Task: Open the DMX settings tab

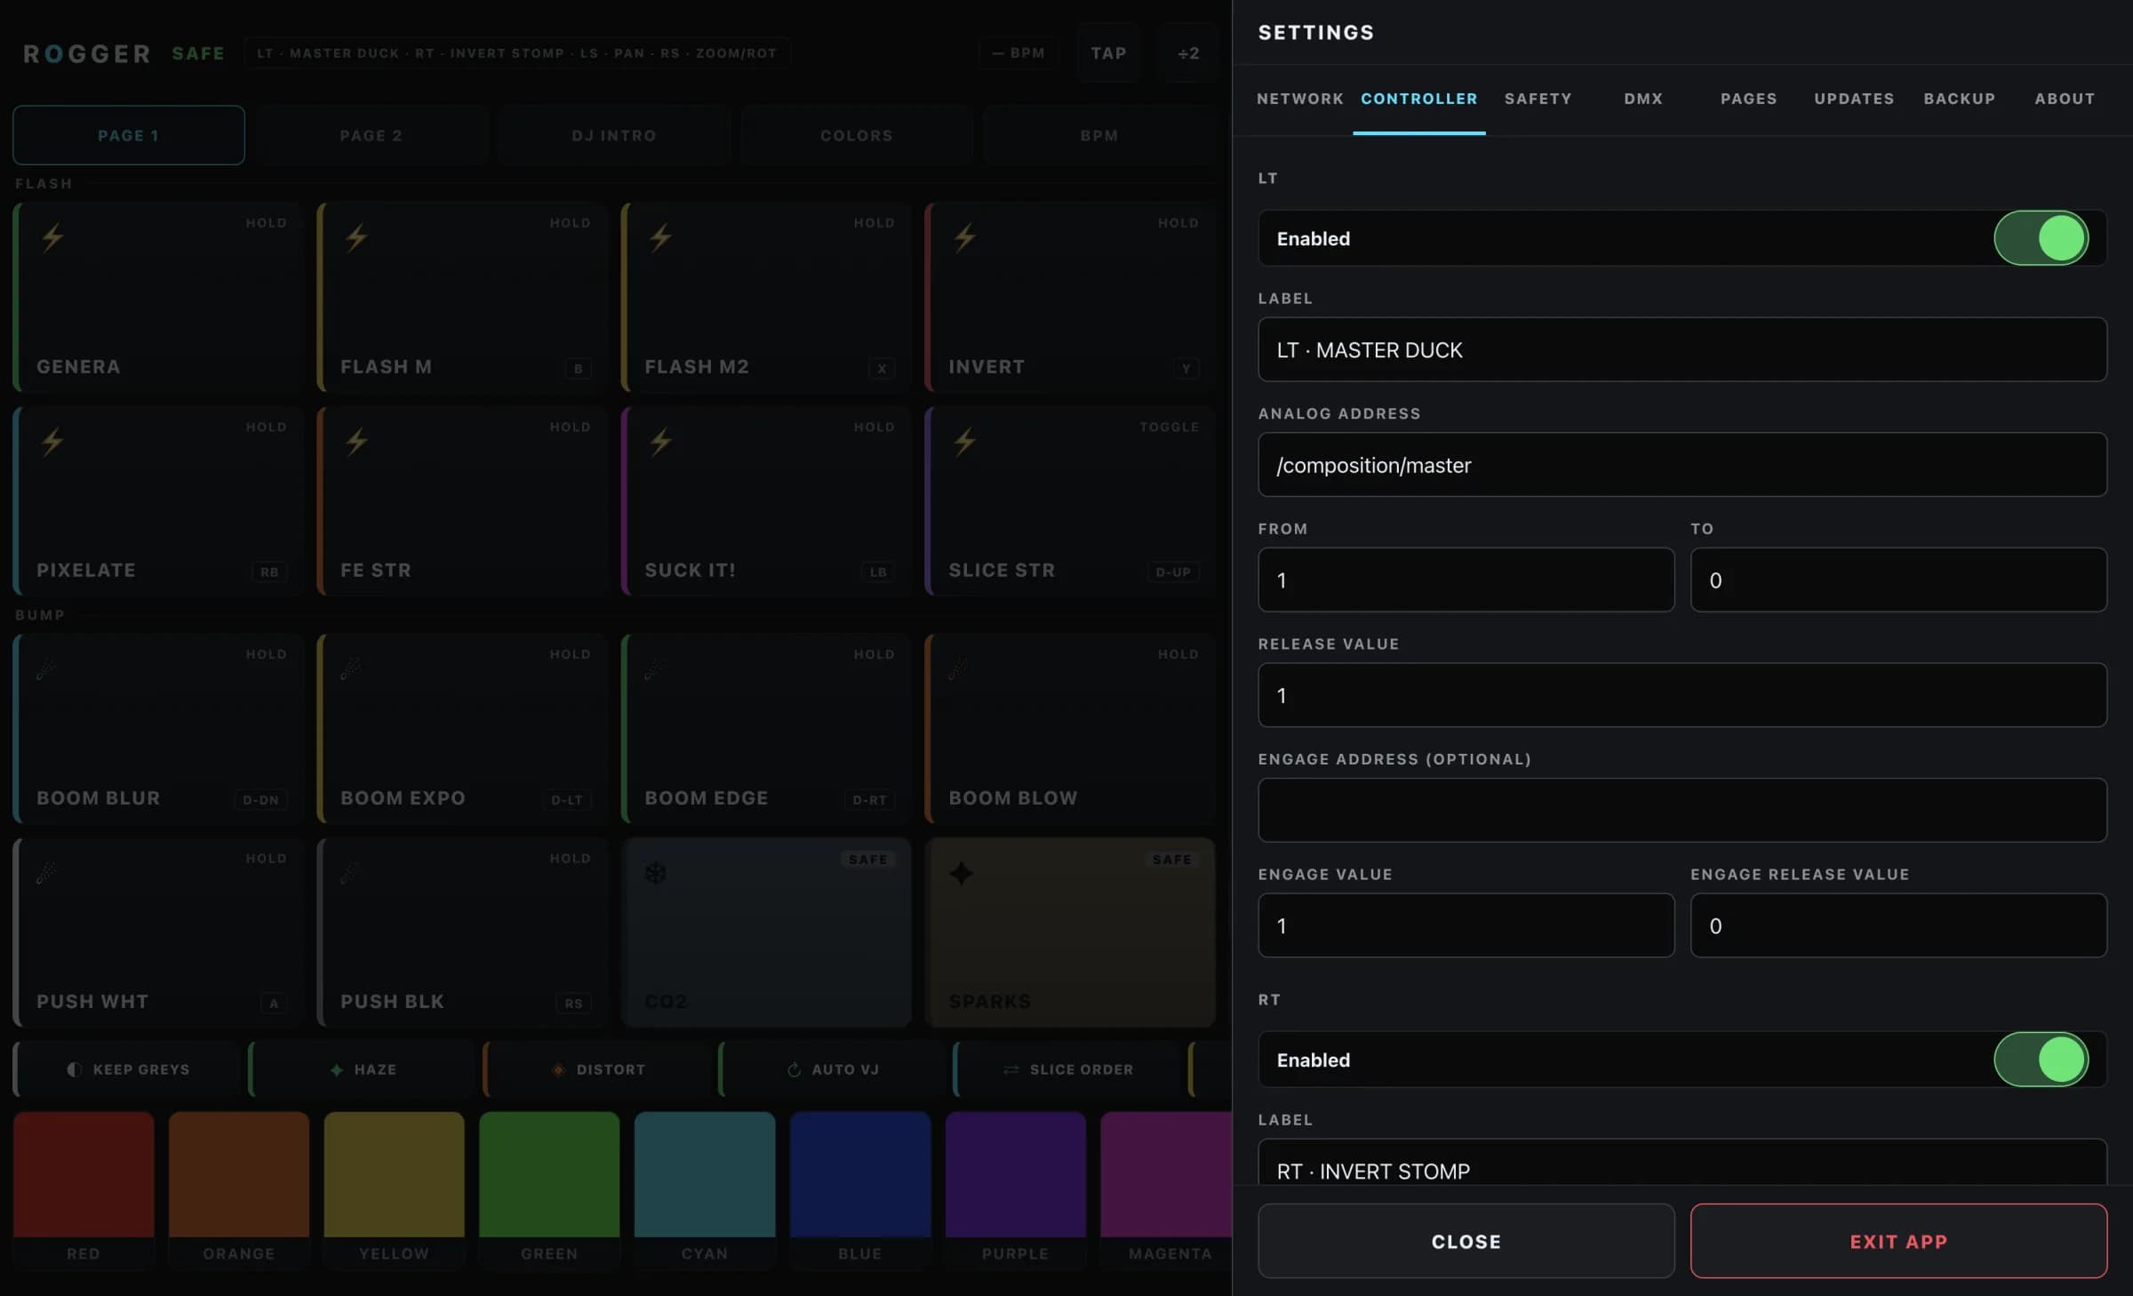Action: 1643,99
